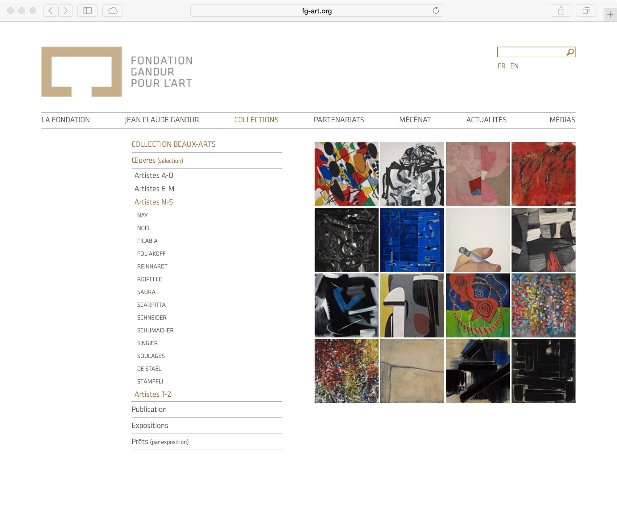Show all tabs overview button
The width and height of the screenshot is (617, 524).
[x=586, y=11]
